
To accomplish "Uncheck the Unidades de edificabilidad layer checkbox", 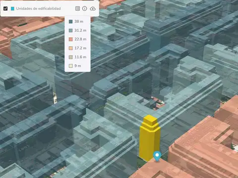I will 5,8.
